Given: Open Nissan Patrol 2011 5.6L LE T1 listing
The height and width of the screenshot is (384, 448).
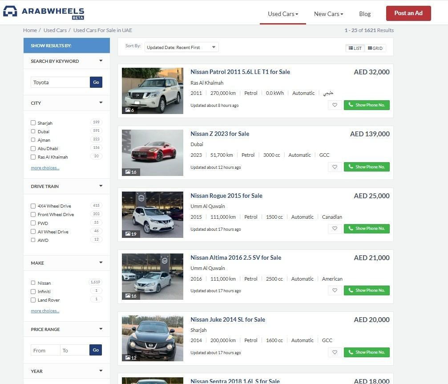Looking at the screenshot, I should point(240,72).
